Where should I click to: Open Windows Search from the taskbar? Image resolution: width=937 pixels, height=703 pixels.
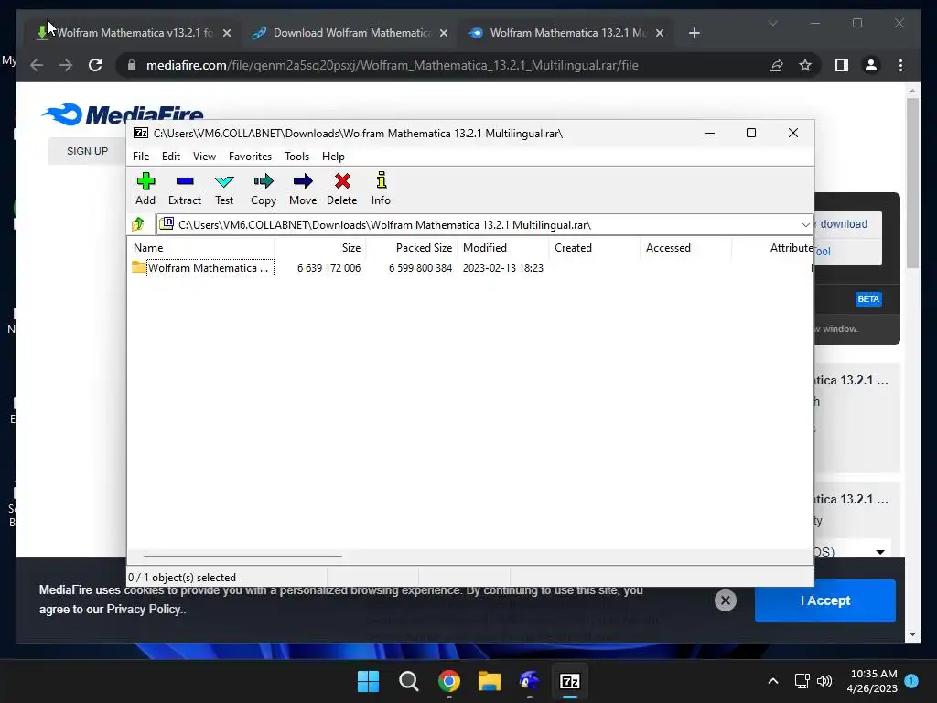tap(409, 681)
